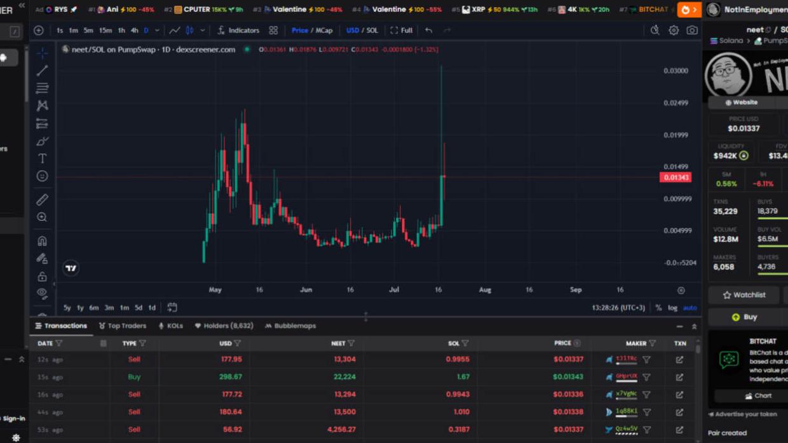This screenshot has height=443, width=788.
Task: Open the chart type dropdown arrow
Action: 203,30
